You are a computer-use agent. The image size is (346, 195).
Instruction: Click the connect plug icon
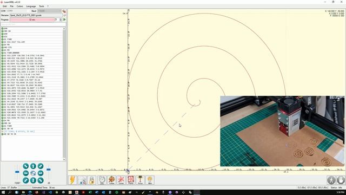point(64,11)
